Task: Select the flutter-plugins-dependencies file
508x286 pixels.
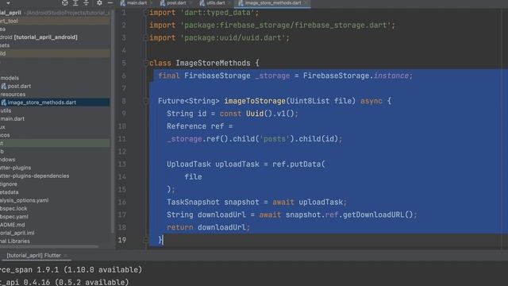Action: pyautogui.click(x=35, y=176)
